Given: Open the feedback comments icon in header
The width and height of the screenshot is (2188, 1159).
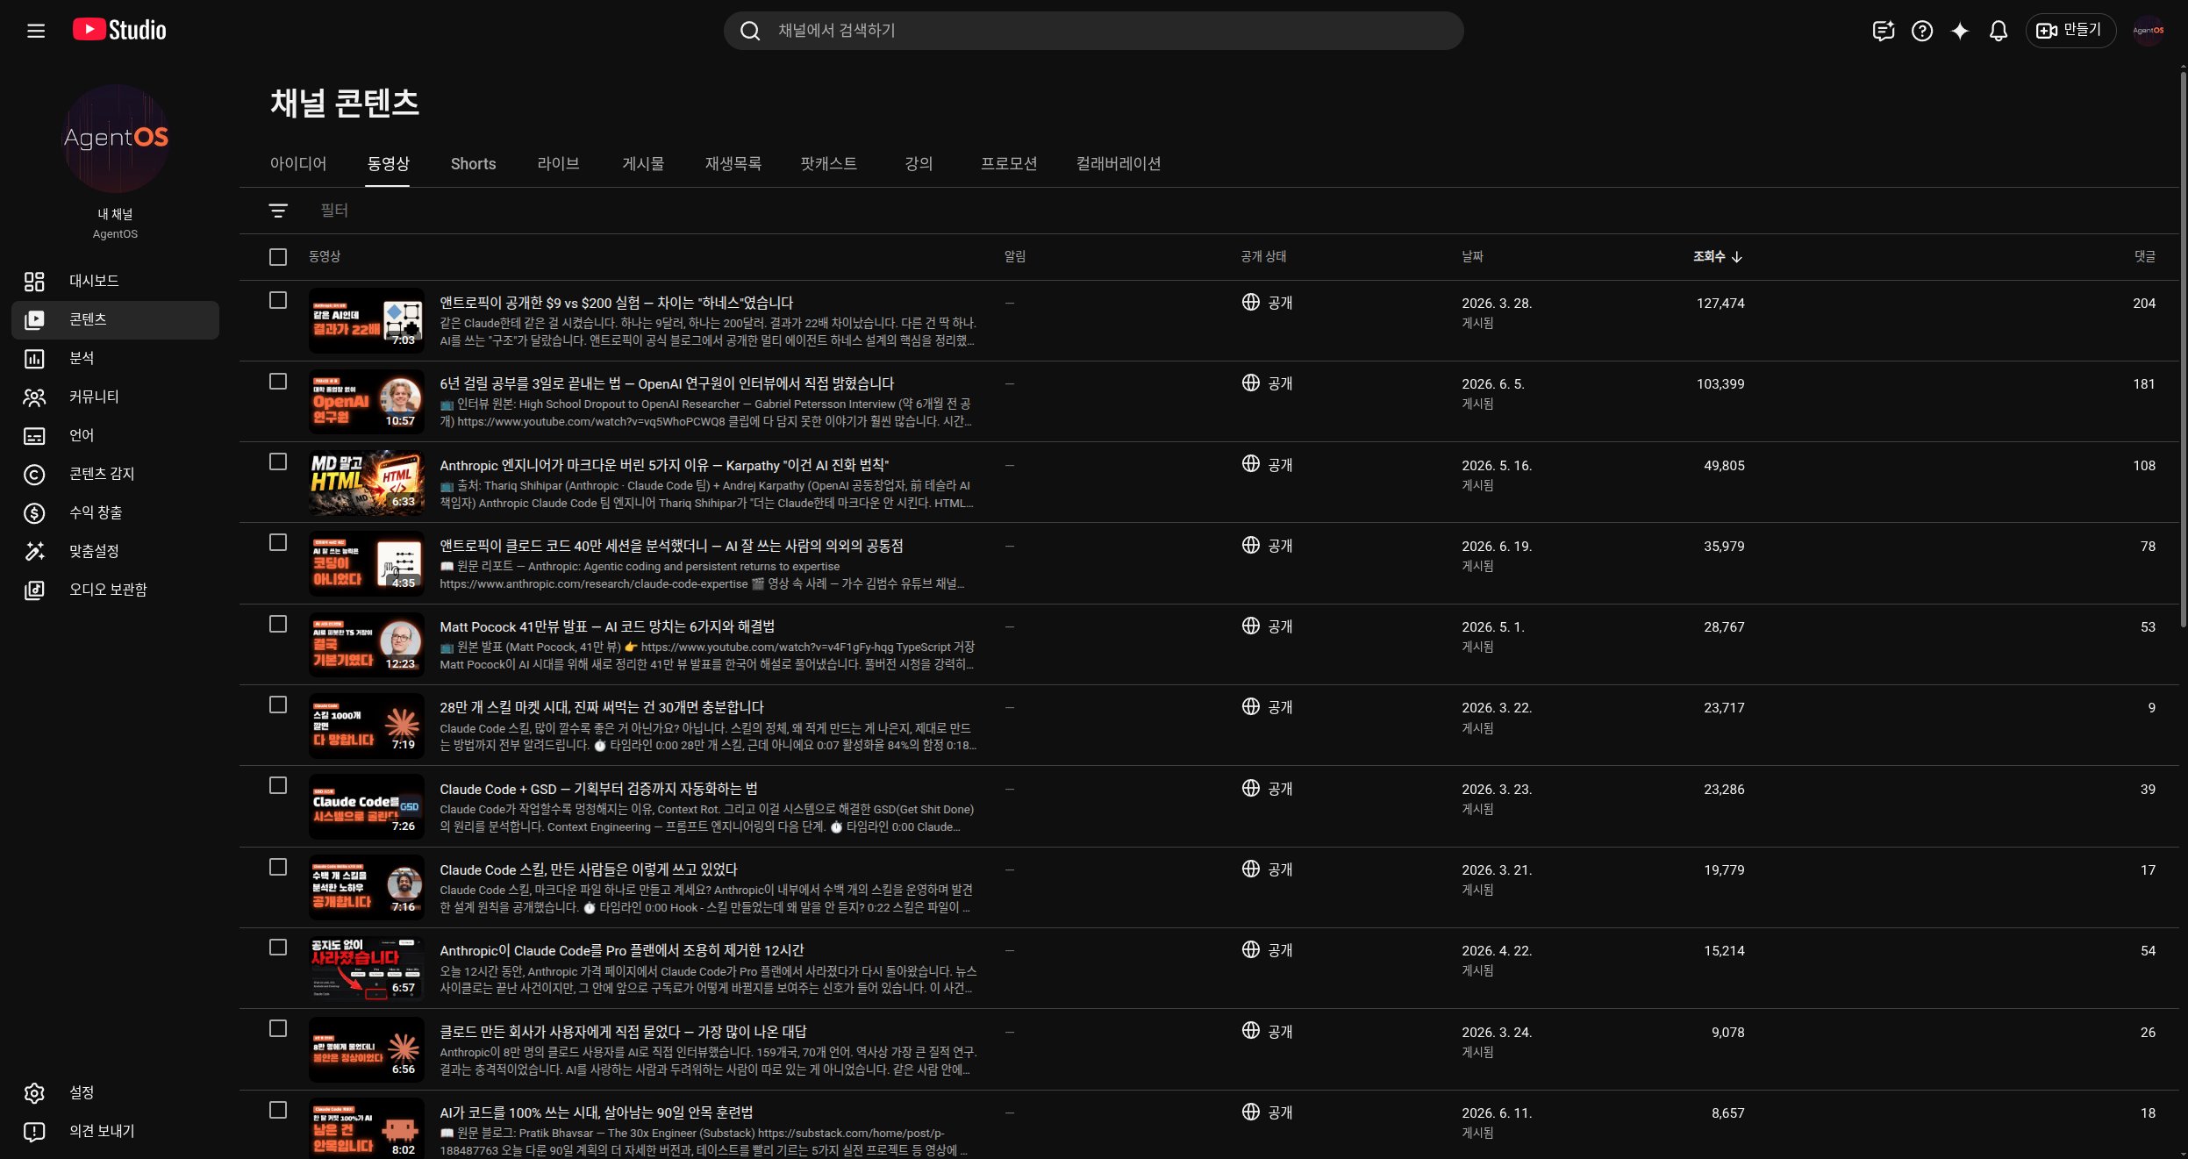Looking at the screenshot, I should [1883, 31].
